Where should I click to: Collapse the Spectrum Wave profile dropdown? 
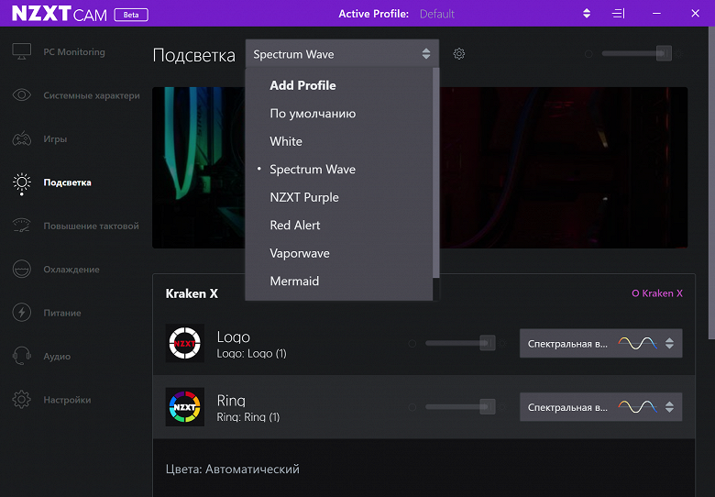click(342, 54)
